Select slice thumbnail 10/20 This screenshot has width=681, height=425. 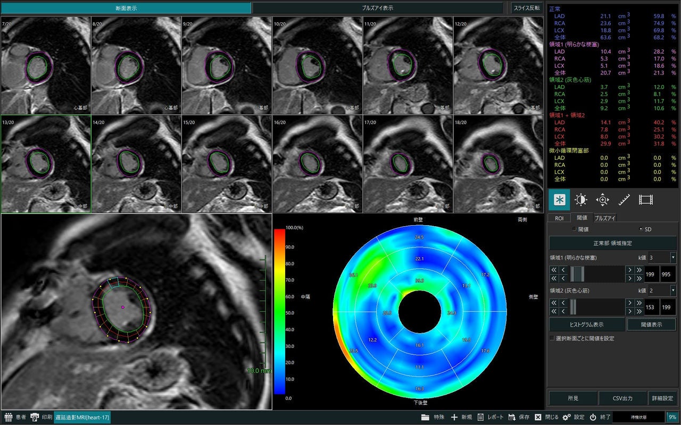tap(318, 65)
